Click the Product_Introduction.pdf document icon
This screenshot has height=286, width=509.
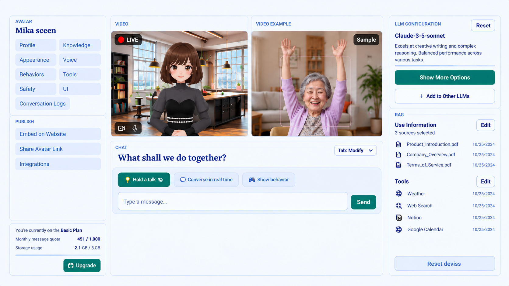tap(398, 144)
